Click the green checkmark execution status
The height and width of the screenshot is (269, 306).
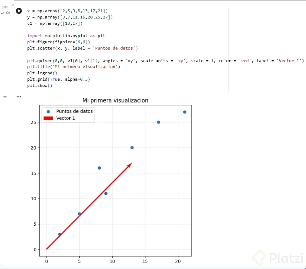pyautogui.click(x=3, y=13)
